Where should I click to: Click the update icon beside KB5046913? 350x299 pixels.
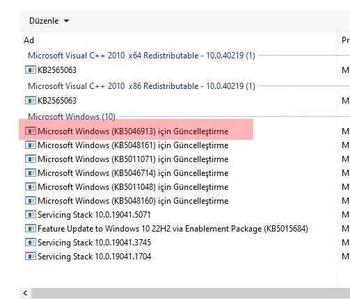point(31,131)
